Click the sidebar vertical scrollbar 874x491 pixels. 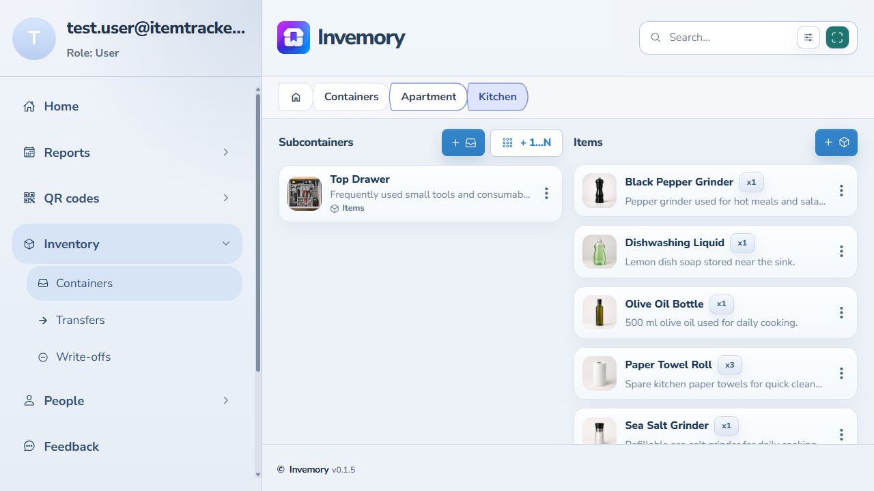pyautogui.click(x=258, y=233)
